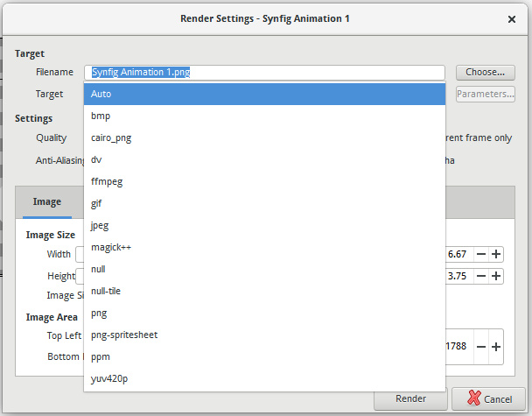
Task: Decrease the 3.75 value with minus
Action: point(480,276)
